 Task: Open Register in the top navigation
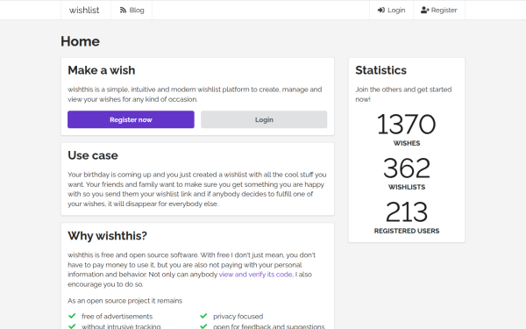coord(439,10)
